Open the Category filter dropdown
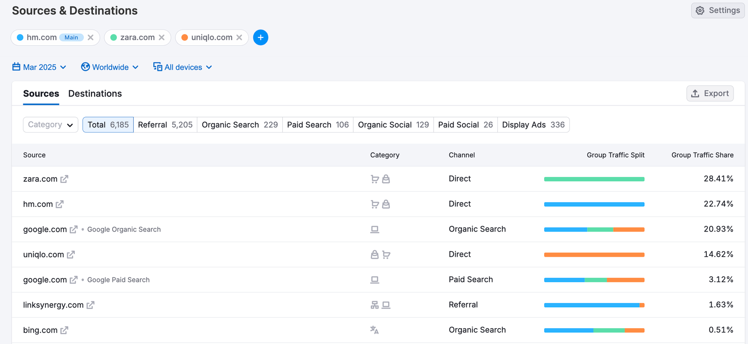 50,125
